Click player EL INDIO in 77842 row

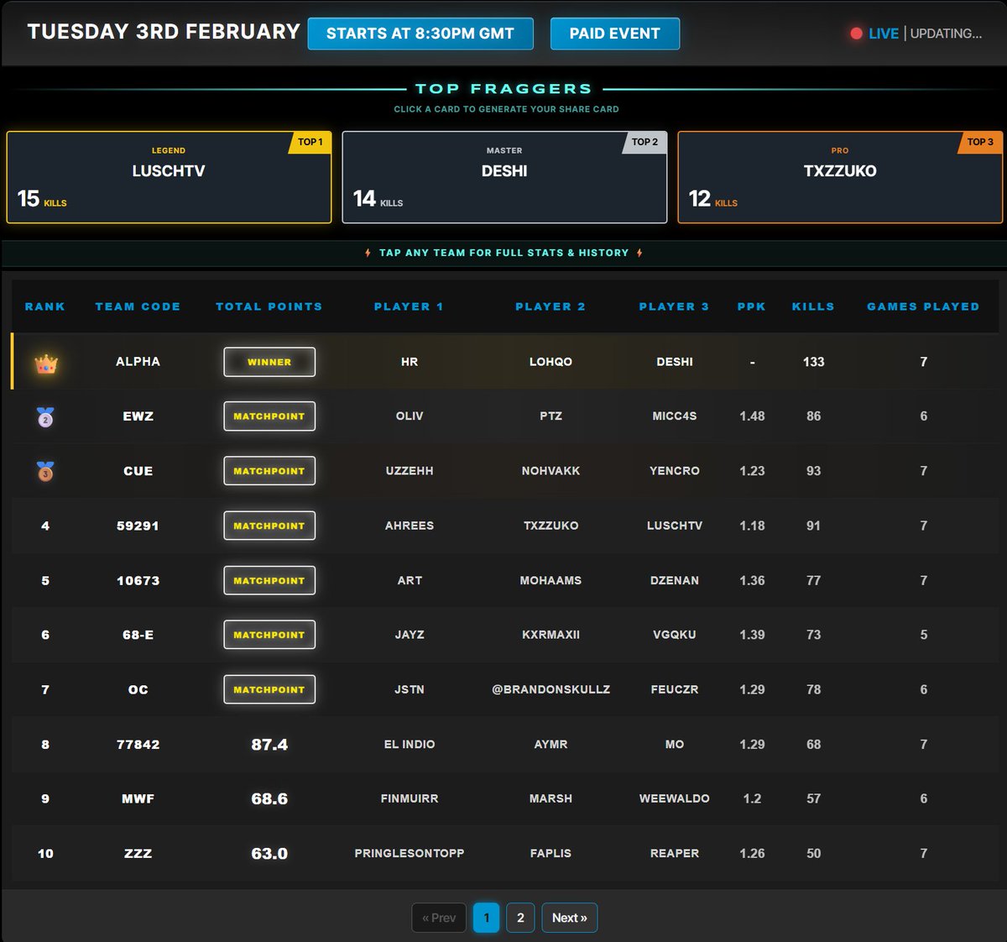coord(409,744)
